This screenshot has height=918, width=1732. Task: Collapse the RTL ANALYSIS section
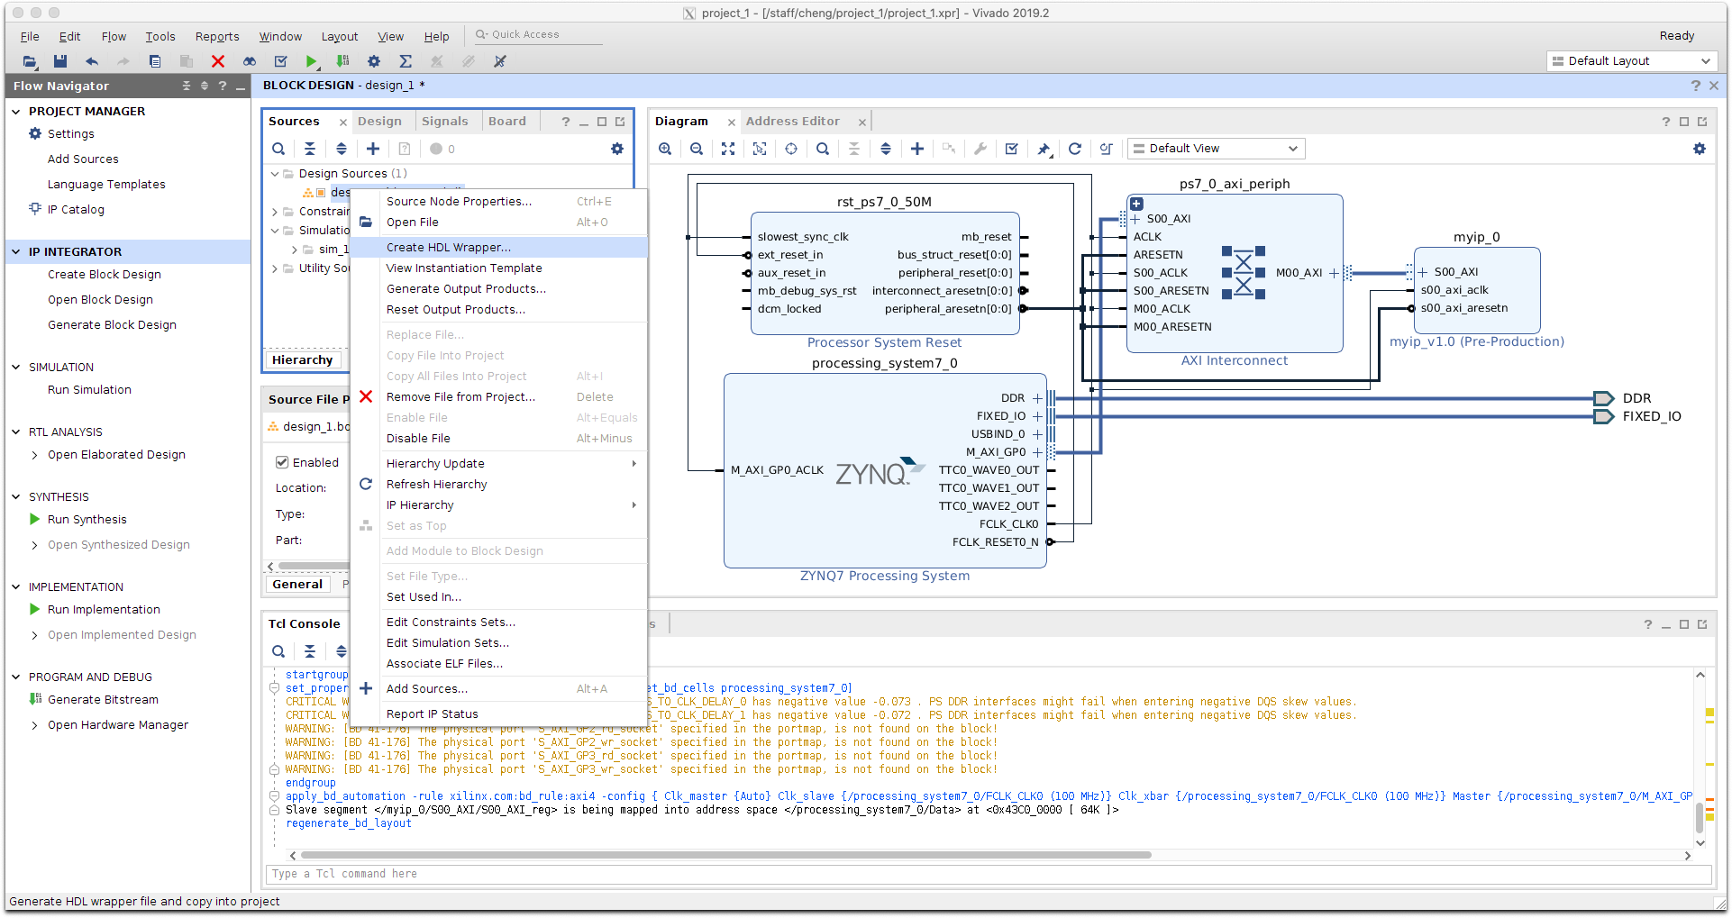click(x=16, y=432)
